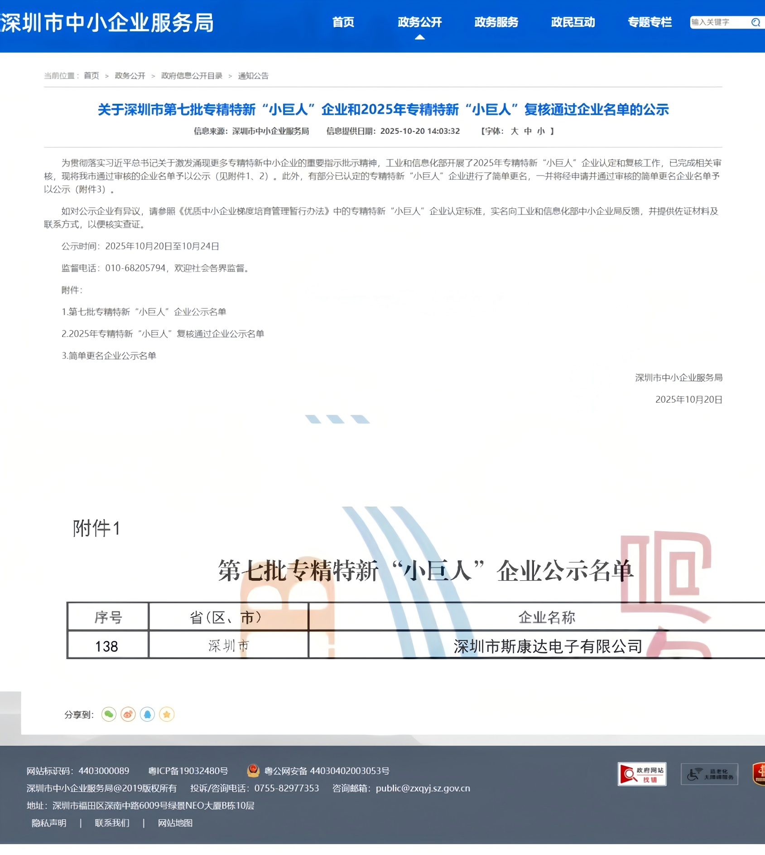This screenshot has width=765, height=855.
Task: Open the 无障碍 accessibility service icon
Action: coord(709,774)
